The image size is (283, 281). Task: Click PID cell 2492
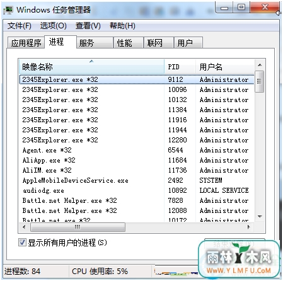[175, 180]
